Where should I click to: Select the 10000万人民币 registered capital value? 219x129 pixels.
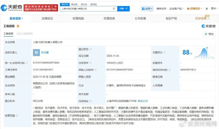click(115, 63)
